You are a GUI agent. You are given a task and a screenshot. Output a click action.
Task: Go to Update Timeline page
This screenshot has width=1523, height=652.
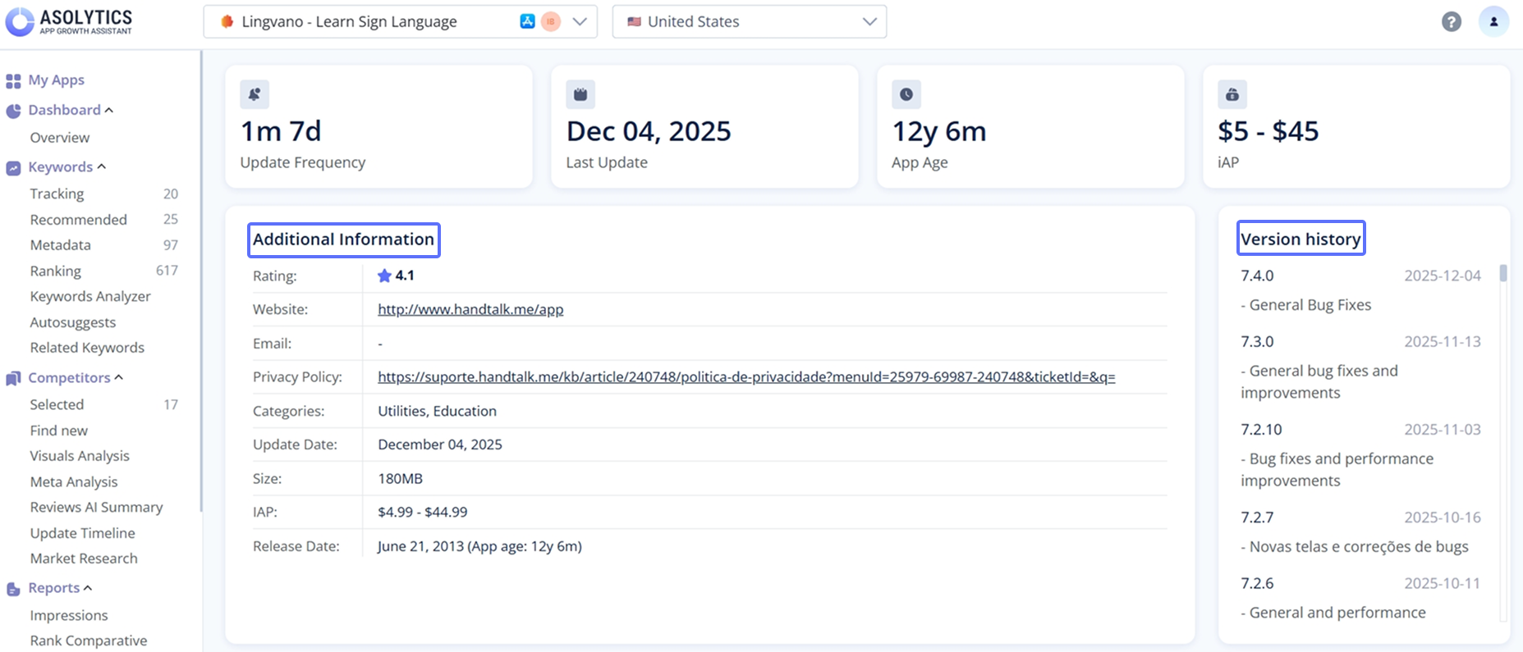(x=82, y=533)
